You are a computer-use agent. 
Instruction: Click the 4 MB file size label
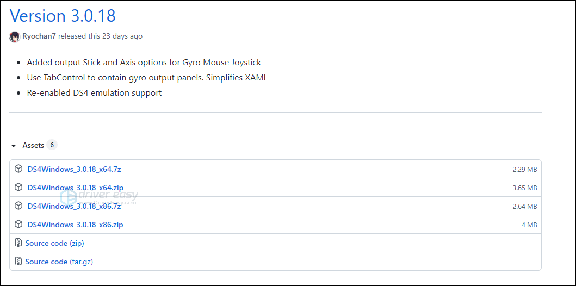coord(529,225)
